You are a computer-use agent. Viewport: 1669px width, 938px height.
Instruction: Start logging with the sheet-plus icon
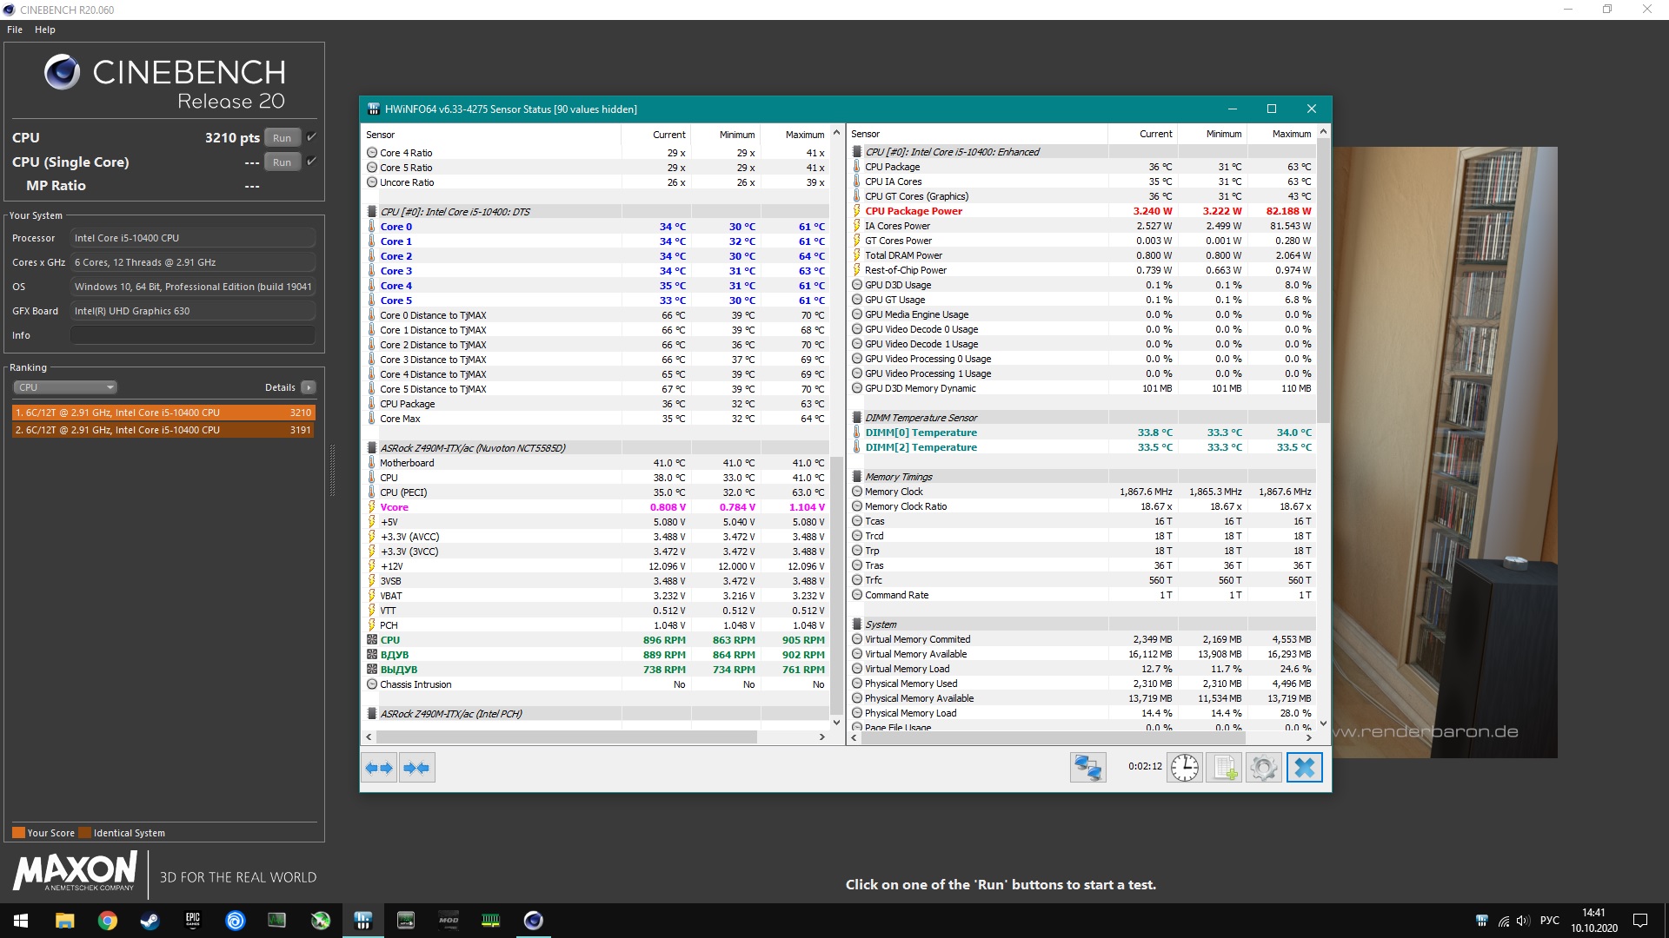[x=1224, y=768]
